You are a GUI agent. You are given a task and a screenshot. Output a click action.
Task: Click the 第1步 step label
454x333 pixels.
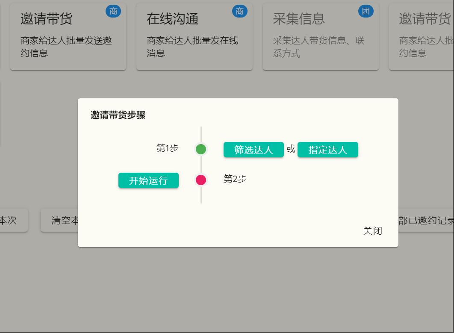point(168,149)
